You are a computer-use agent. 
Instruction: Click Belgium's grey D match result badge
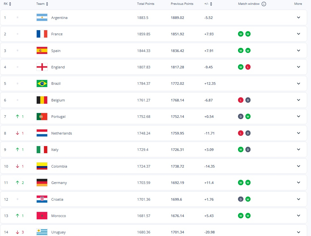248,100
